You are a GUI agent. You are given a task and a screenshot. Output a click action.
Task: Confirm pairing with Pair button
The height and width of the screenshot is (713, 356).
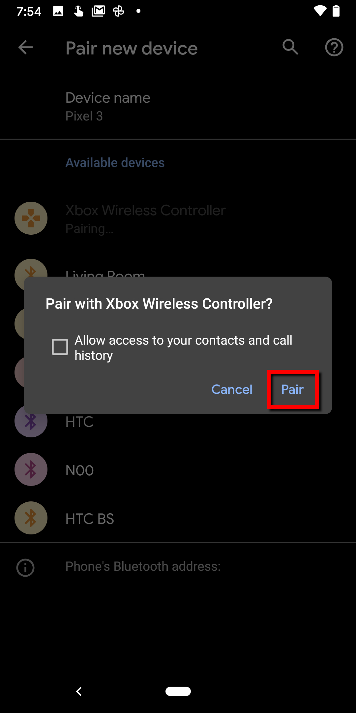[x=293, y=390]
